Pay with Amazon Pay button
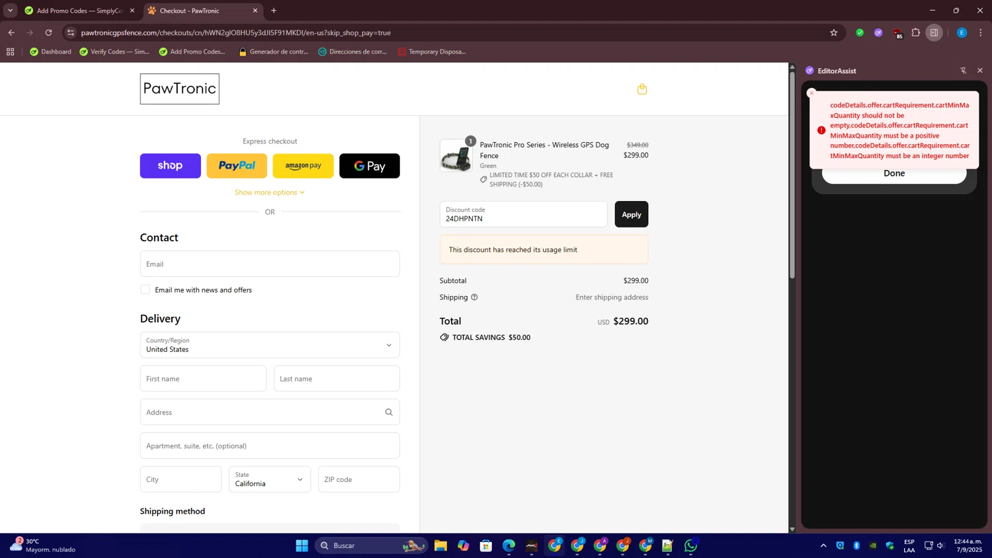This screenshot has height=558, width=992. point(303,166)
